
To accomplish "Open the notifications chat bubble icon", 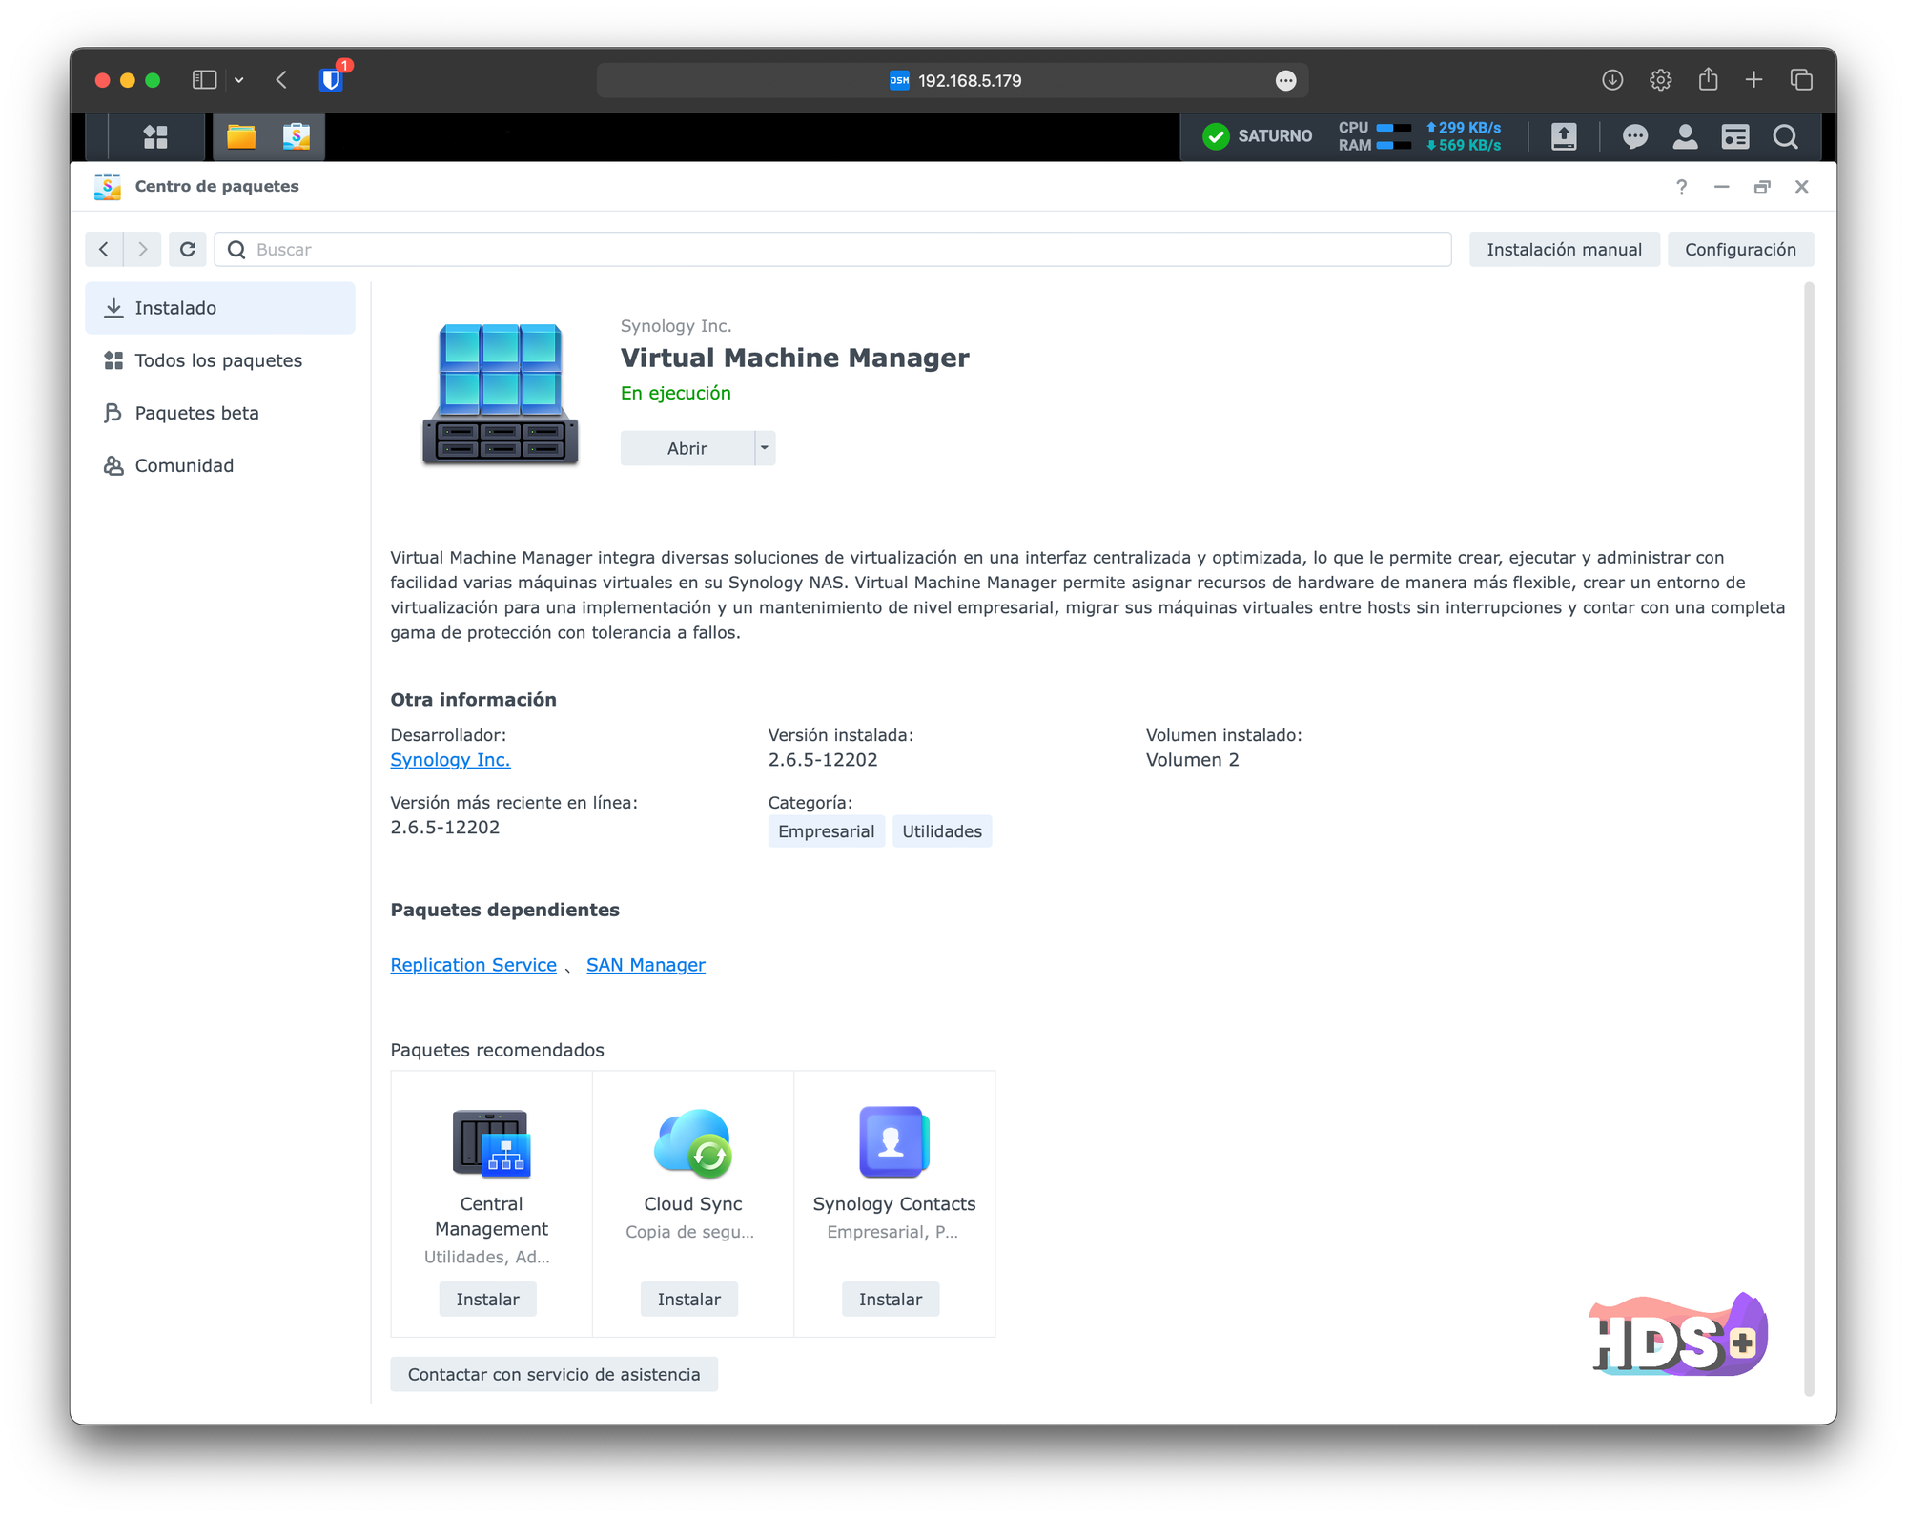I will [x=1635, y=137].
